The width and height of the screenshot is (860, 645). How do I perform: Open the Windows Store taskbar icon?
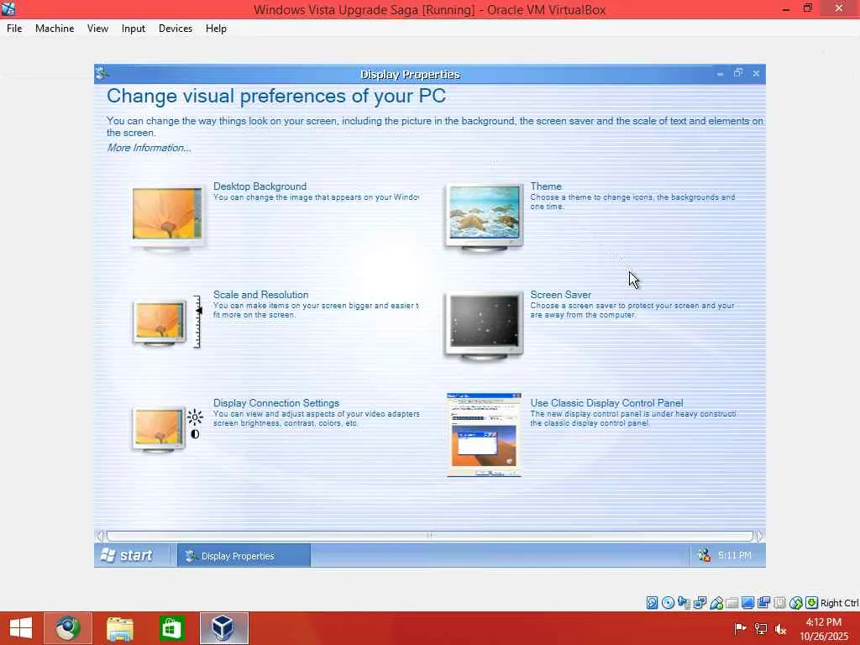pyautogui.click(x=171, y=628)
